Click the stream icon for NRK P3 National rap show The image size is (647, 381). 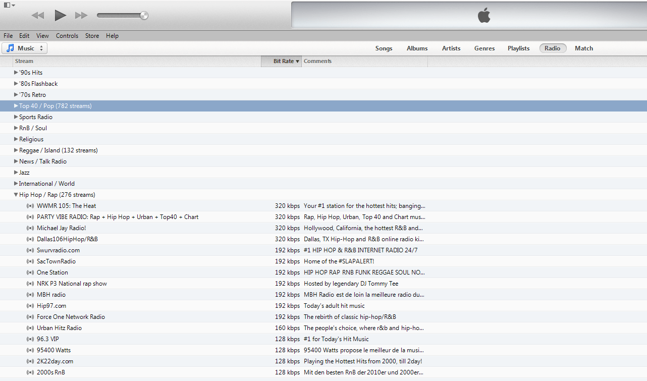pyautogui.click(x=30, y=284)
